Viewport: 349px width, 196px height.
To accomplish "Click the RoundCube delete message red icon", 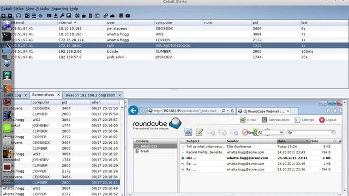I will tap(245, 132).
